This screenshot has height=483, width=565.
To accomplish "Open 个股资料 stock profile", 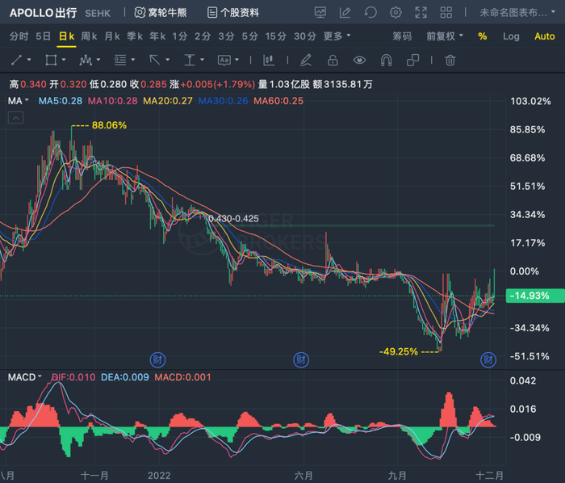I will click(x=232, y=12).
